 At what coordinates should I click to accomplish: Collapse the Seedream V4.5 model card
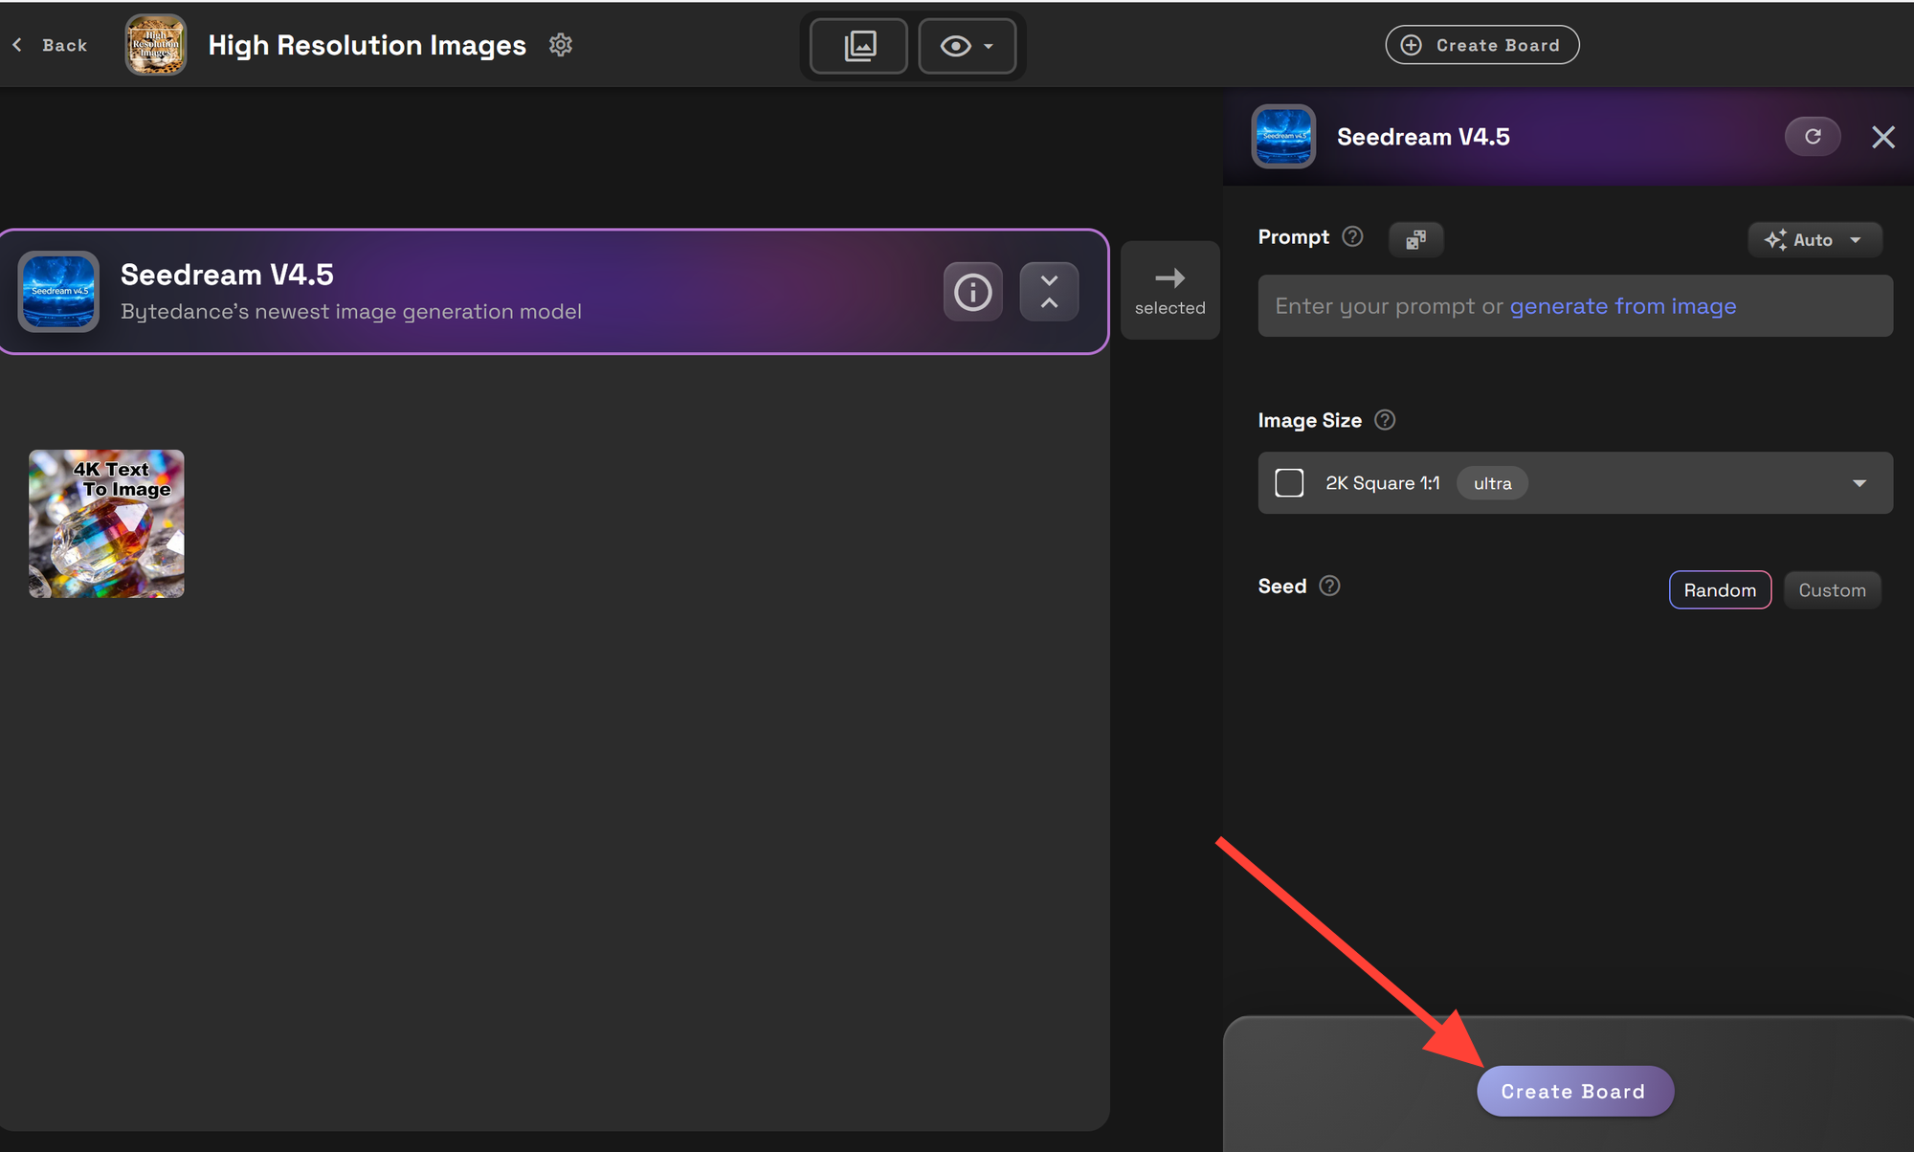point(1049,292)
